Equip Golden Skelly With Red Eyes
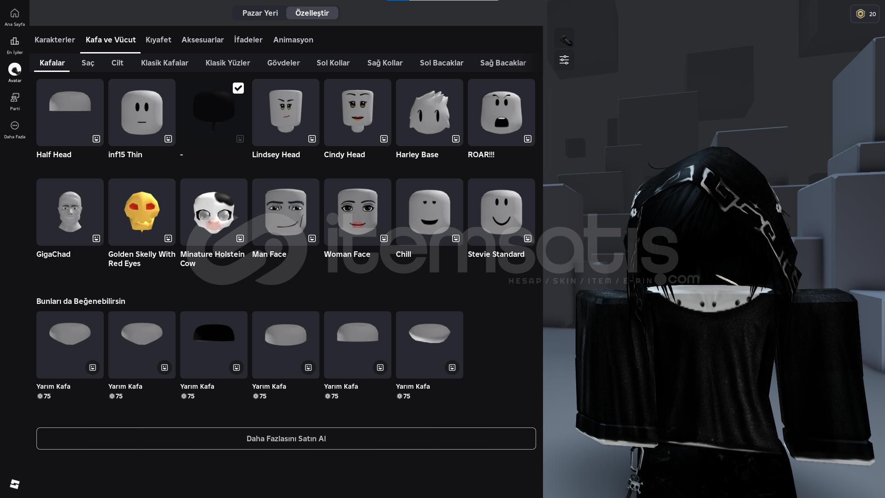Screen dimensions: 885x498 point(142,212)
